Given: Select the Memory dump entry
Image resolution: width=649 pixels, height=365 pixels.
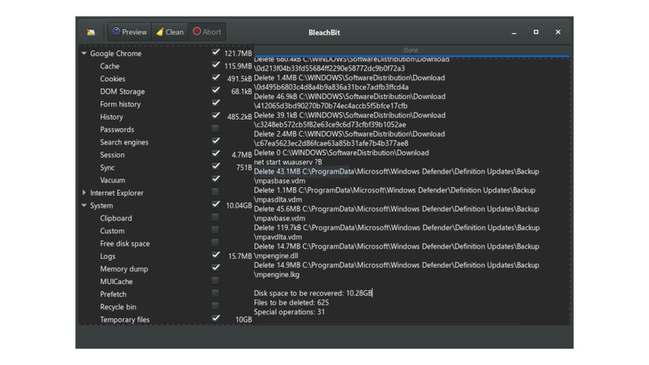Looking at the screenshot, I should [x=124, y=269].
